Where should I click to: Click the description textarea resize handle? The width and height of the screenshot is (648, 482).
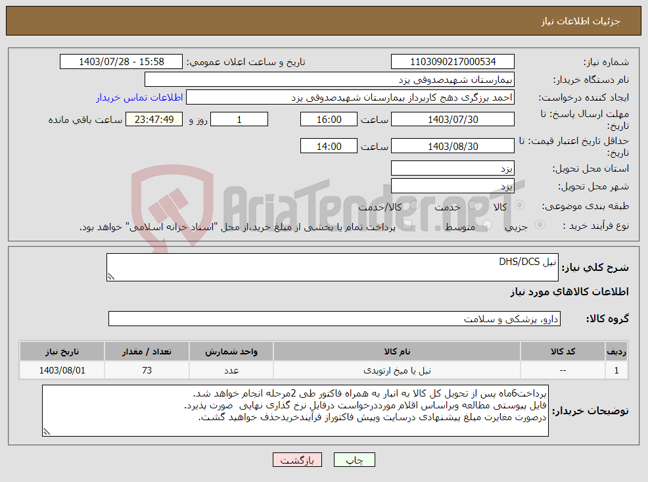pos(110,277)
